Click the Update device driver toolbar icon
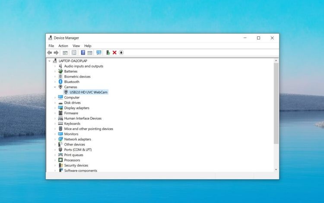 coord(108,52)
